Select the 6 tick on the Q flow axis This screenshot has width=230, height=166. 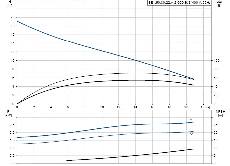coord(68,107)
